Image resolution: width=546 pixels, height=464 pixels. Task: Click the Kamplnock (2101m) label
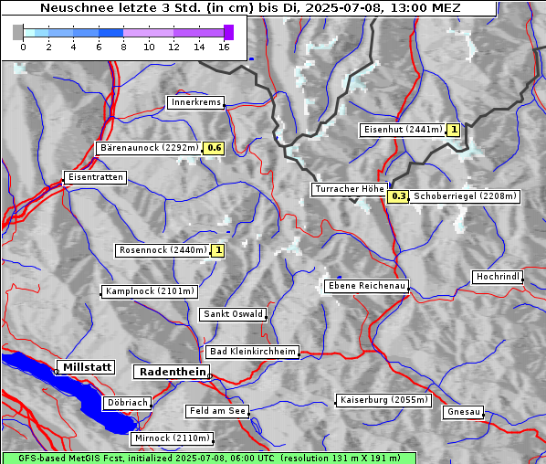150,291
